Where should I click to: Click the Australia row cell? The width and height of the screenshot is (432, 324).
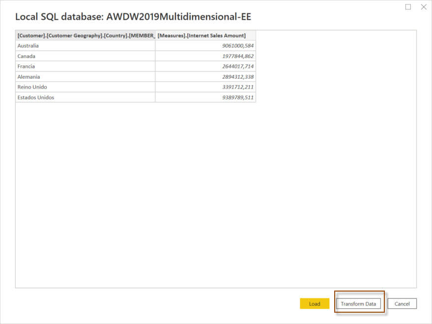click(x=86, y=46)
